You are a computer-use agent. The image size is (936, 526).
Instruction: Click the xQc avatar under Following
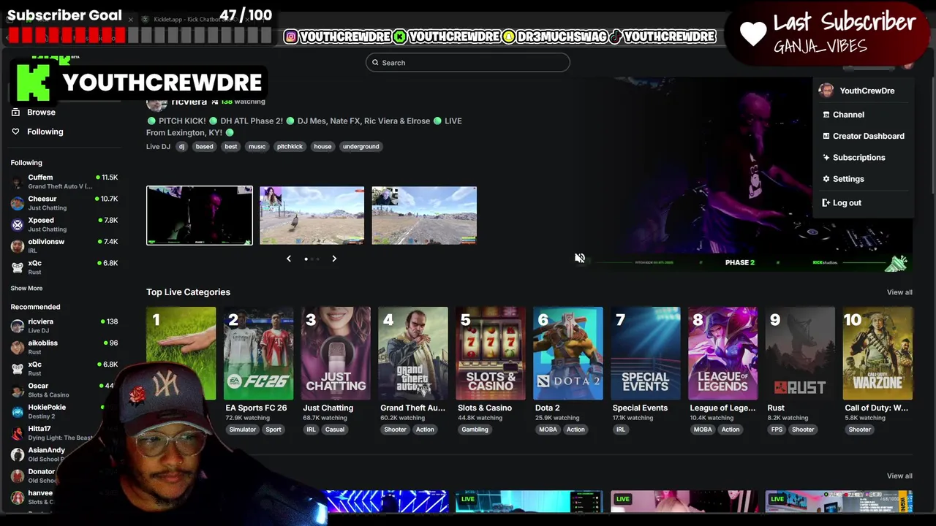coord(18,267)
